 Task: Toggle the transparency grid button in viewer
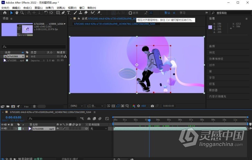click(113, 106)
